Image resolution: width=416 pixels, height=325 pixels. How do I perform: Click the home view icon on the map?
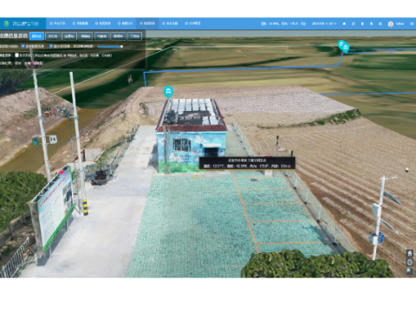tap(409, 253)
